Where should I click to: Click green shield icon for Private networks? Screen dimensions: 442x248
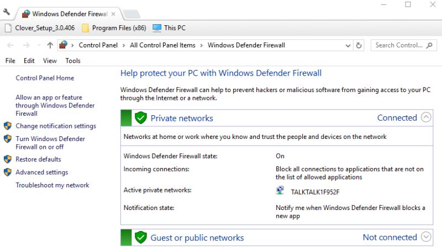[x=141, y=118]
